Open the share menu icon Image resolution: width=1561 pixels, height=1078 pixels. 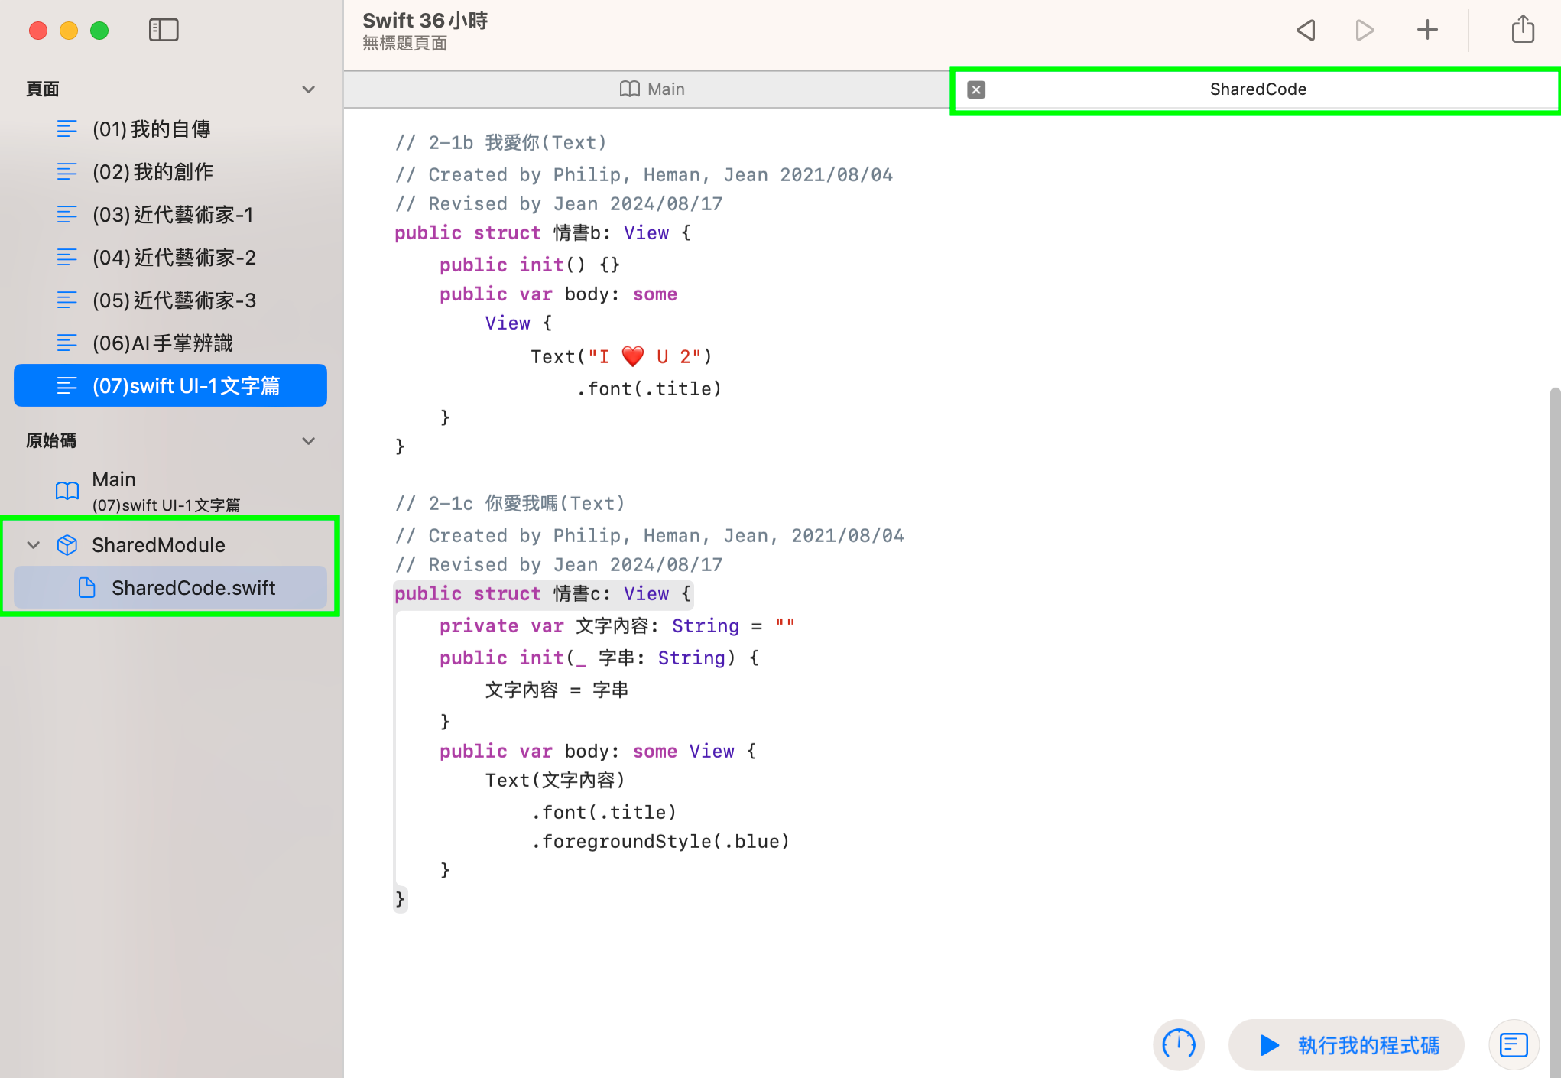pyautogui.click(x=1522, y=31)
